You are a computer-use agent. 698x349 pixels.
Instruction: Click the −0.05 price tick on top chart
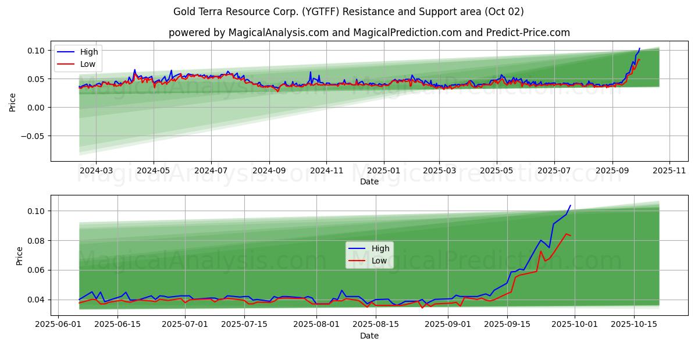coord(33,136)
